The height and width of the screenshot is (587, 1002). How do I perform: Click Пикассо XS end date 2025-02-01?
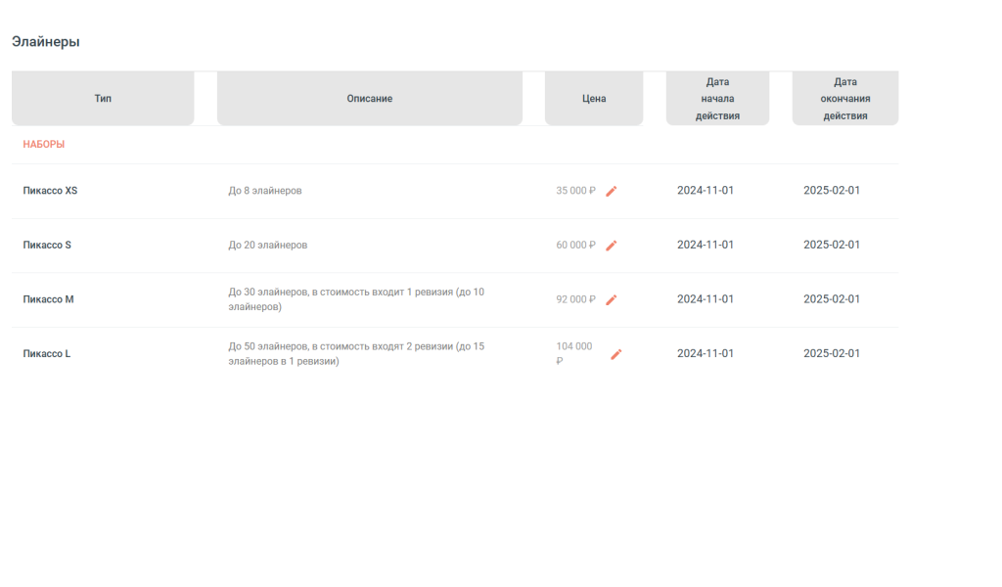pos(832,191)
